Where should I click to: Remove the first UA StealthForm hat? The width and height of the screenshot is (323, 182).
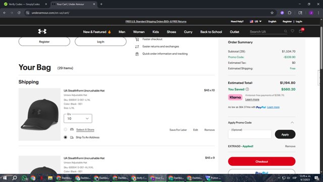pyautogui.click(x=209, y=130)
